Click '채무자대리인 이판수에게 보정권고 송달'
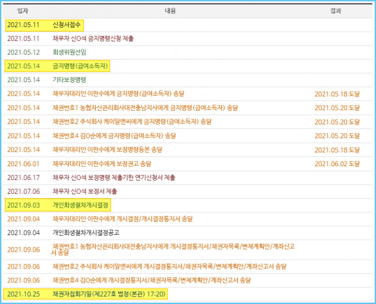 click(102, 164)
